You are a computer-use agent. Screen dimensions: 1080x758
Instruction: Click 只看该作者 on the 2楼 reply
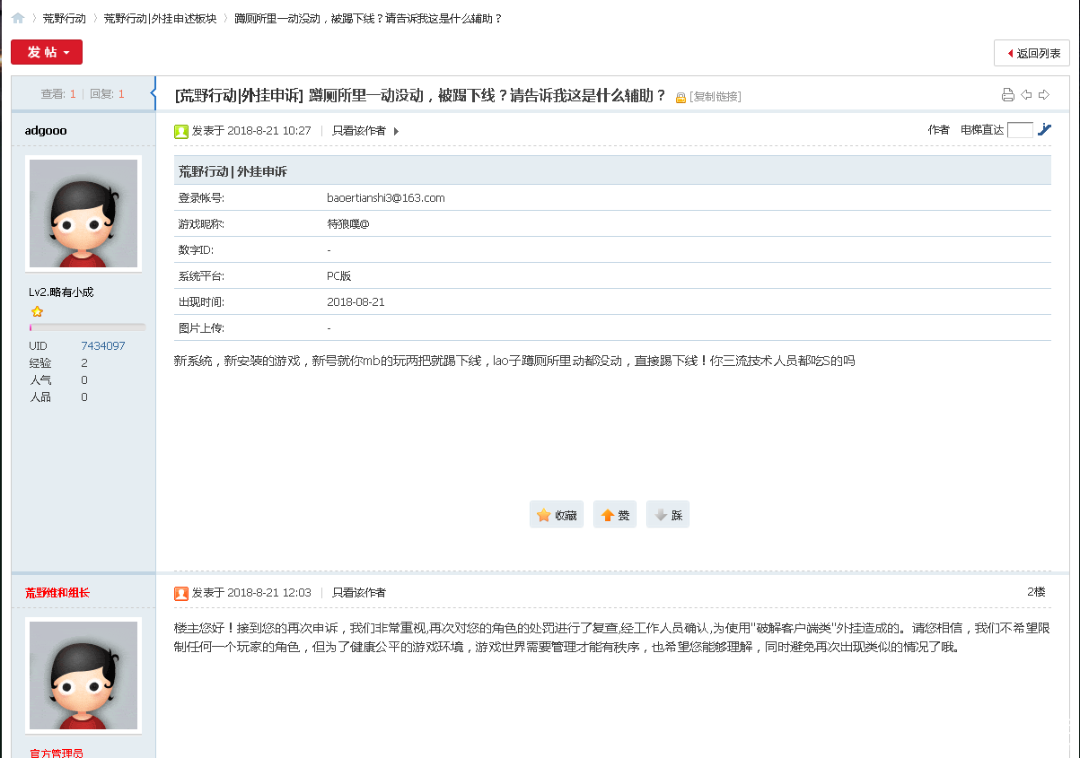pyautogui.click(x=359, y=593)
